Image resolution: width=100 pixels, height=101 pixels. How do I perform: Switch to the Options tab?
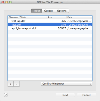[62, 11]
